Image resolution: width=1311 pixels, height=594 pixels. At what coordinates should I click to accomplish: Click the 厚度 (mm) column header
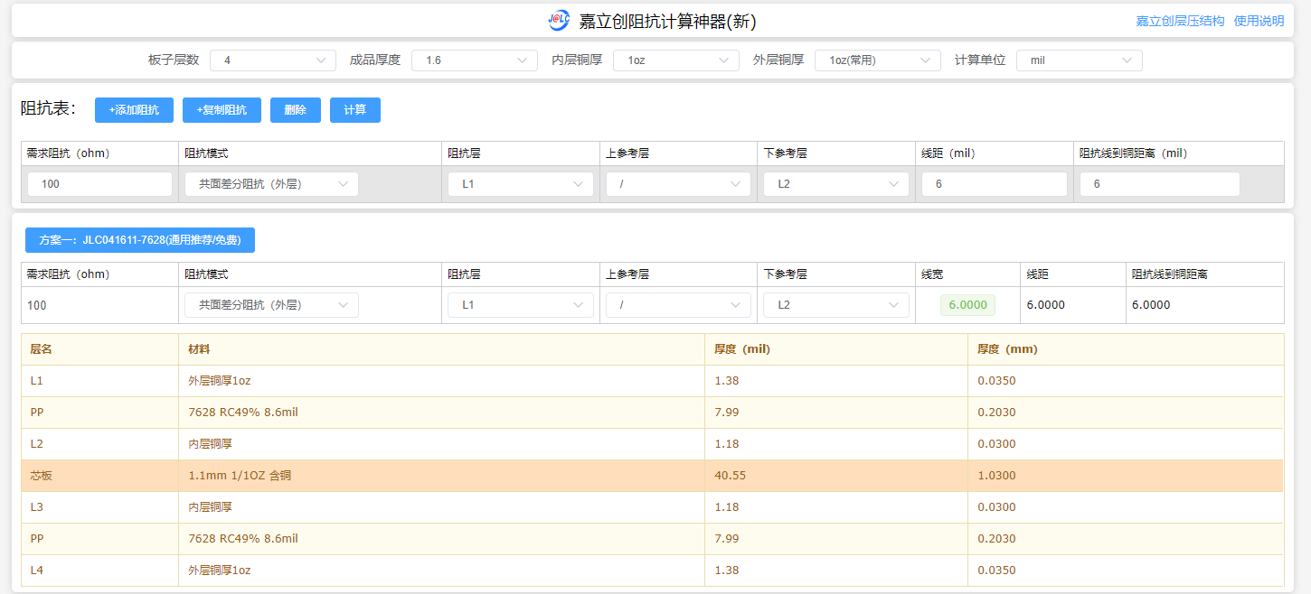[1007, 349]
